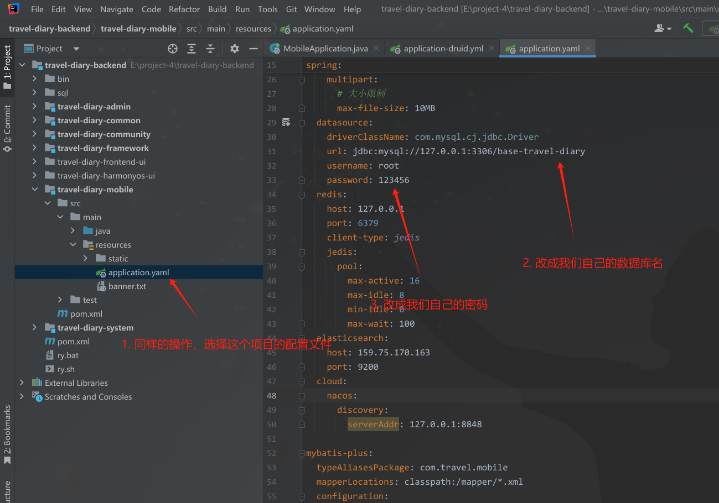Expand the travel-diary-common module
Image resolution: width=719 pixels, height=503 pixels.
coord(34,120)
